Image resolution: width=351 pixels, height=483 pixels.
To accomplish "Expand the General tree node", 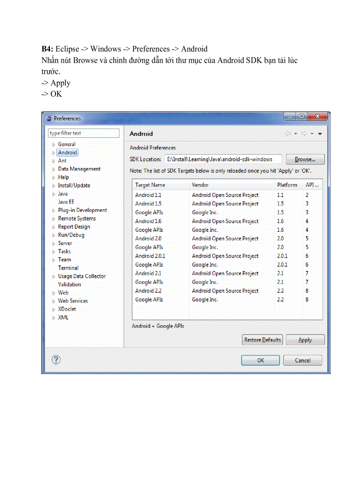I will point(54,145).
